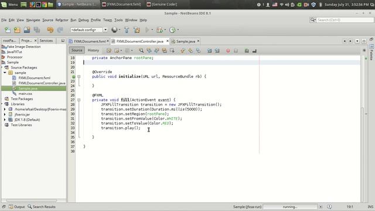Click the split editor icon above the scrollbar
The width and height of the screenshot is (375, 211).
(x=364, y=50)
